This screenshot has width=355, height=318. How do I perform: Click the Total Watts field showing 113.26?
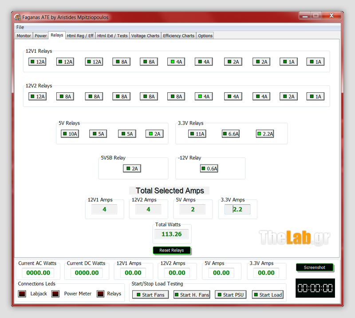(172, 234)
